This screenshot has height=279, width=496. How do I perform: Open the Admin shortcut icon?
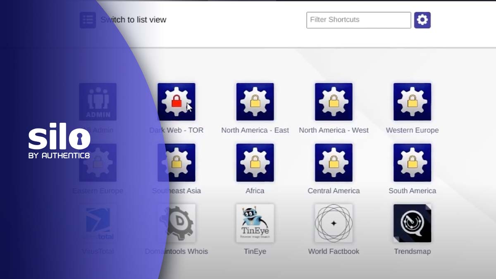pyautogui.click(x=98, y=102)
